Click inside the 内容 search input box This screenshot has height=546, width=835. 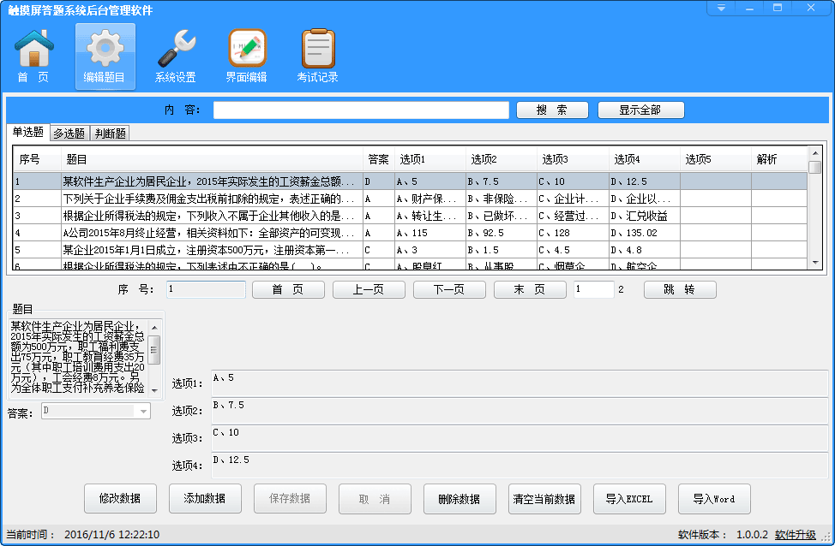(x=360, y=110)
